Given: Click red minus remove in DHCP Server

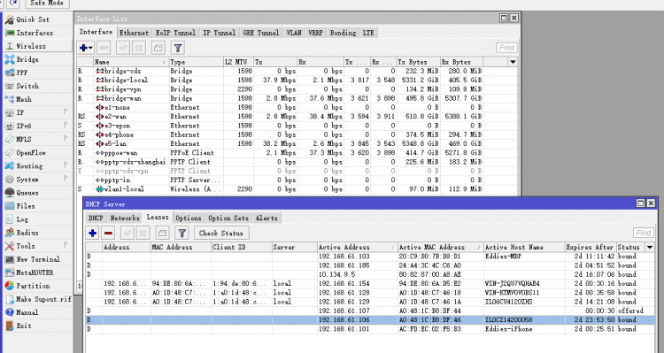Looking at the screenshot, I should (108, 233).
